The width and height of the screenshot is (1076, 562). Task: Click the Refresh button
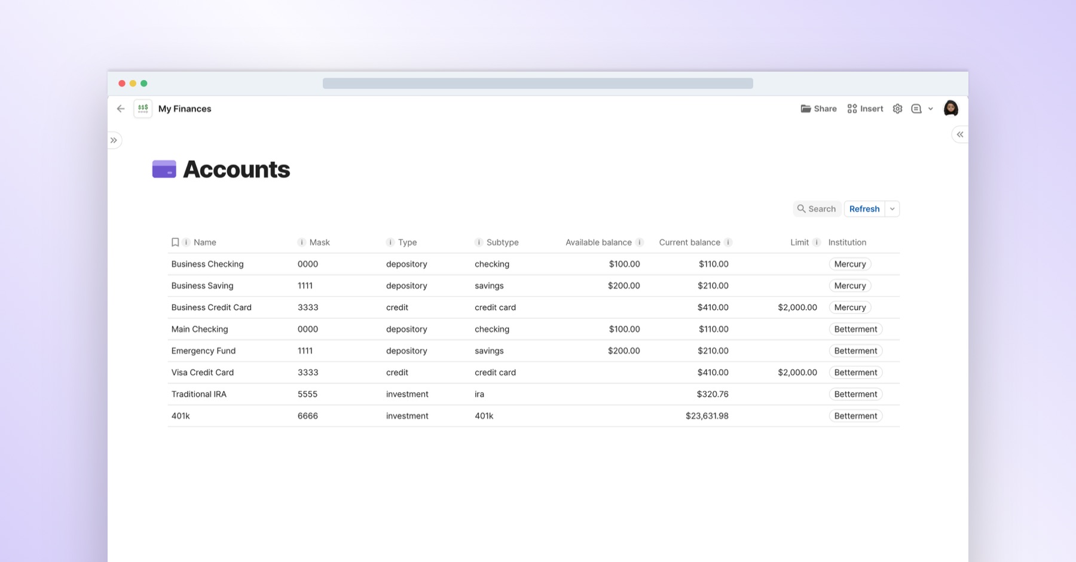(864, 209)
